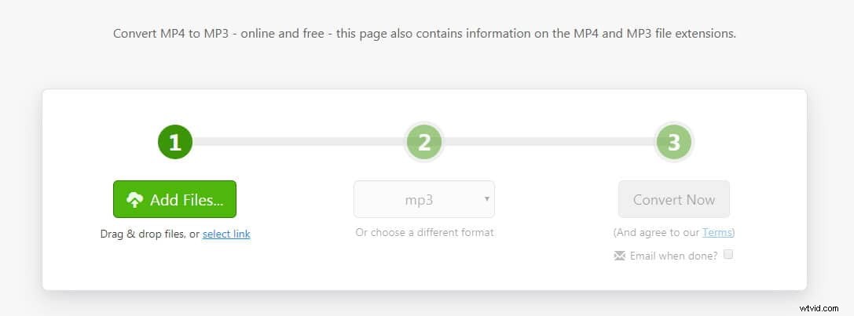Click the 'Add Files...' label text
Viewport: 854px width, 316px height.
click(187, 200)
